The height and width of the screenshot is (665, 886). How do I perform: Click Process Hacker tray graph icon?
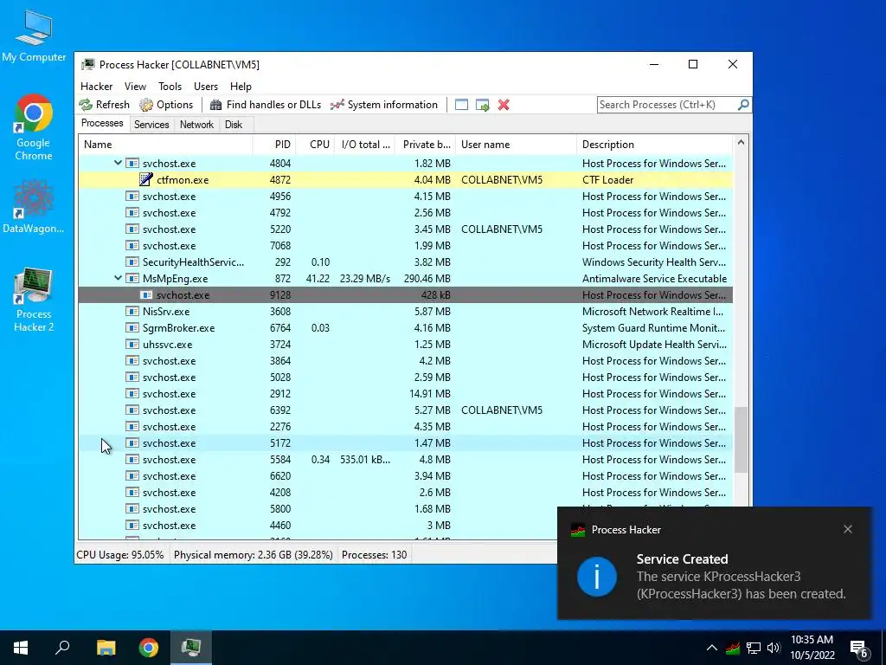point(733,648)
